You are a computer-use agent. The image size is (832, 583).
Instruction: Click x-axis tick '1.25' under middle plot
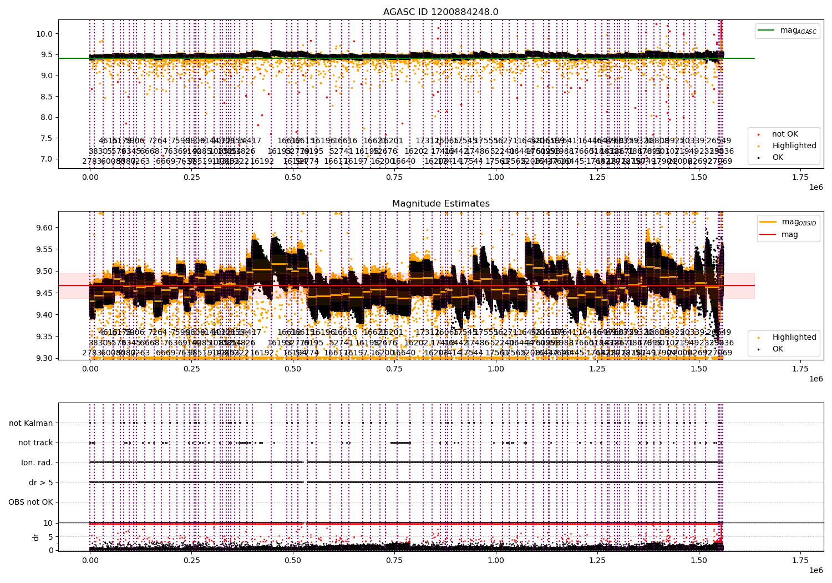pos(597,369)
